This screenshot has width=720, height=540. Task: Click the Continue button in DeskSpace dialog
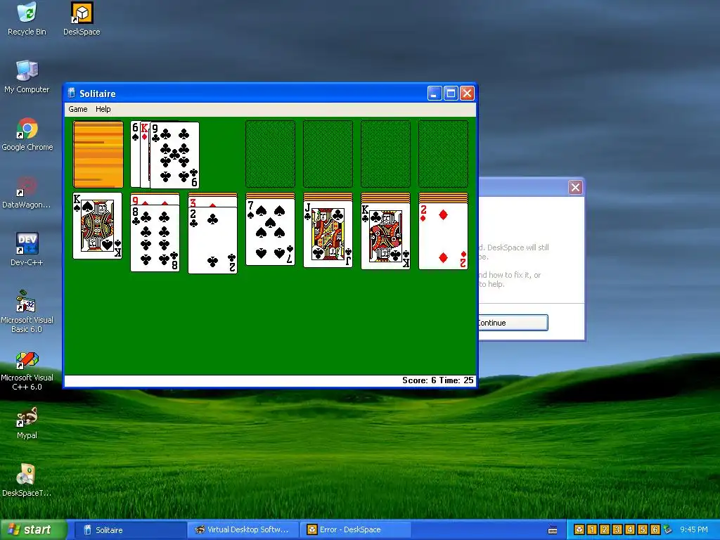[x=513, y=322]
